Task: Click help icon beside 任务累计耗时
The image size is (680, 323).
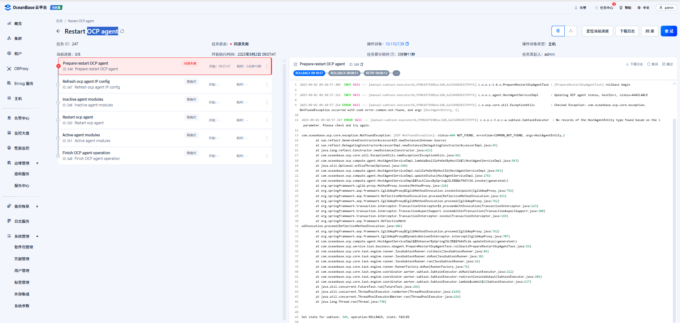Action: pos(393,54)
